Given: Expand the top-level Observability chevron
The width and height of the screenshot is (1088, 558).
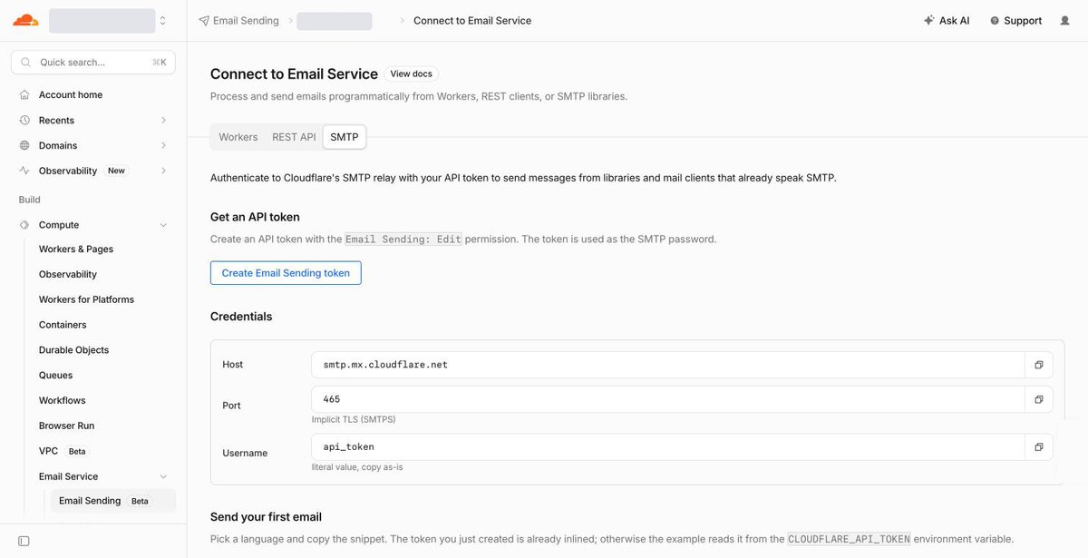Looking at the screenshot, I should point(163,171).
